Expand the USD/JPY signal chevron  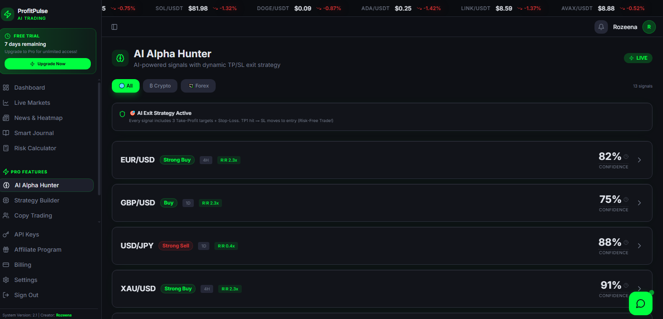pos(639,246)
